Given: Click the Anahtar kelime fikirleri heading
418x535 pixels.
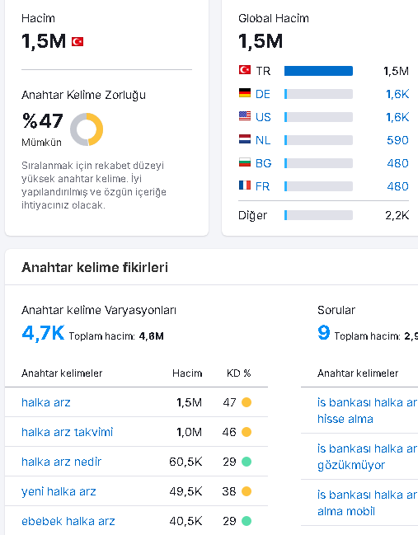Looking at the screenshot, I should (x=95, y=267).
